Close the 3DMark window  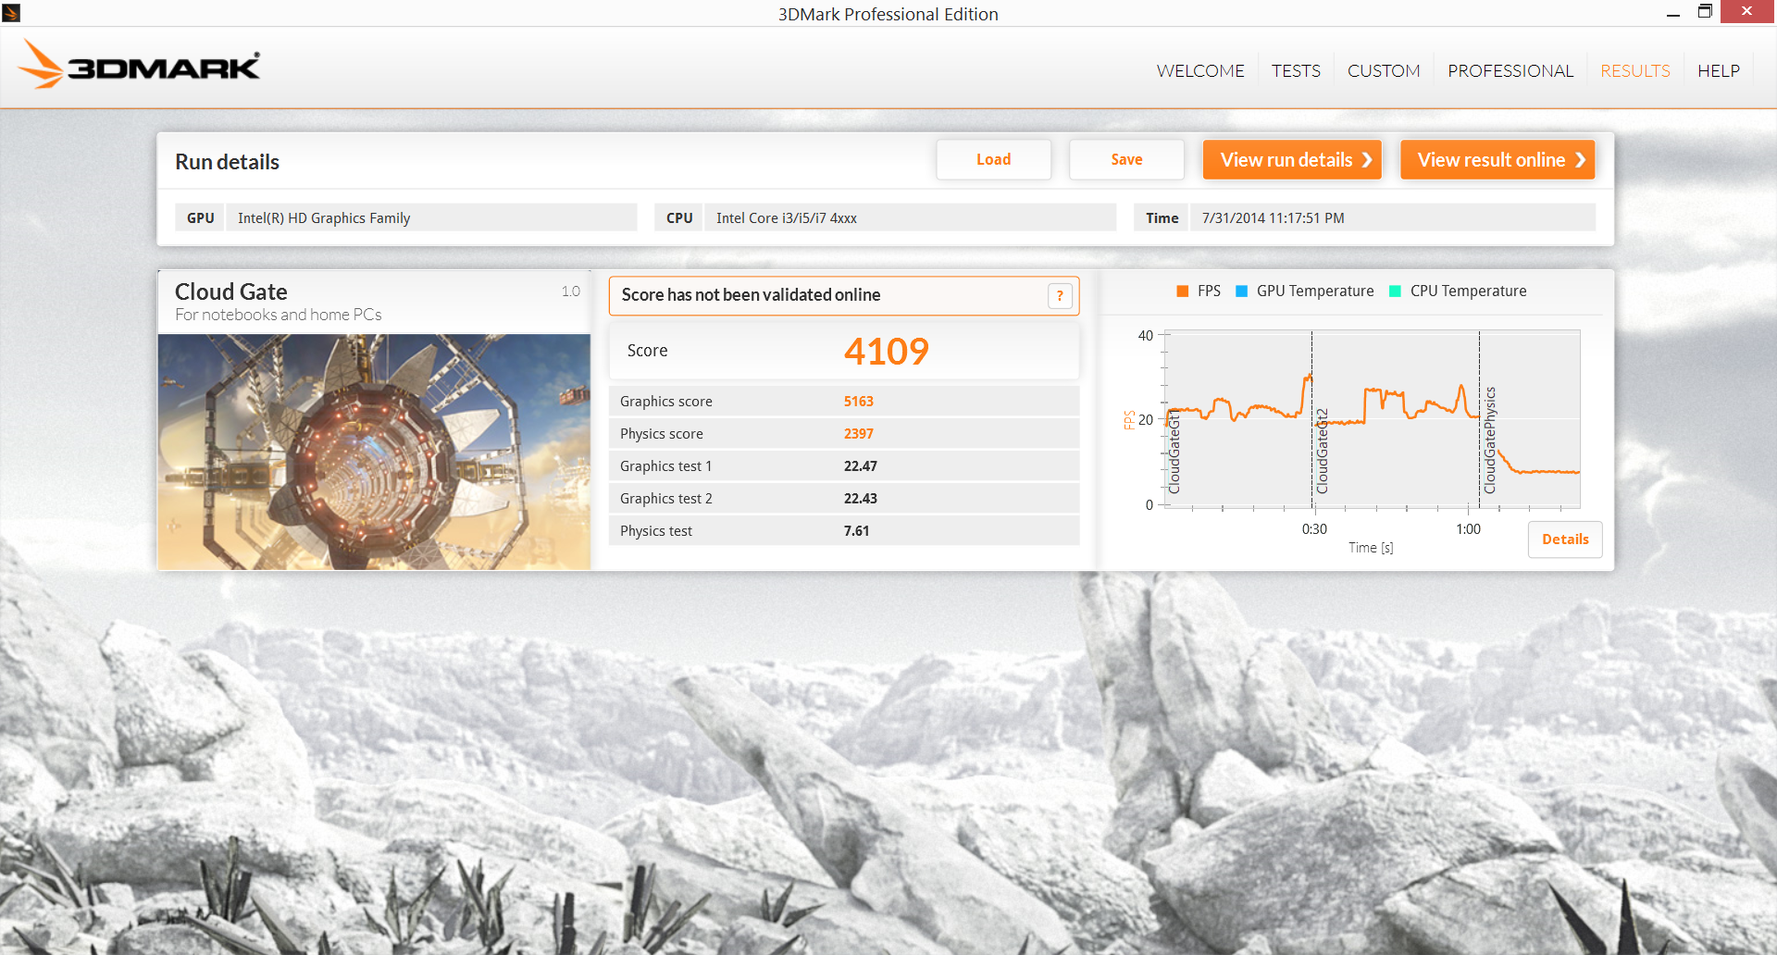pos(1747,11)
